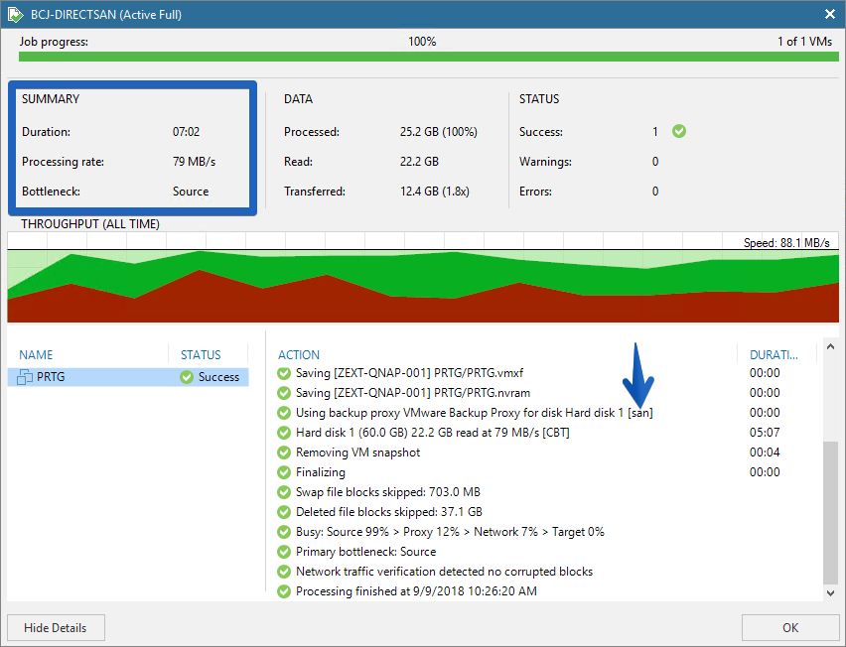
Task: Click the action log scrollbar thumb
Action: click(x=831, y=513)
